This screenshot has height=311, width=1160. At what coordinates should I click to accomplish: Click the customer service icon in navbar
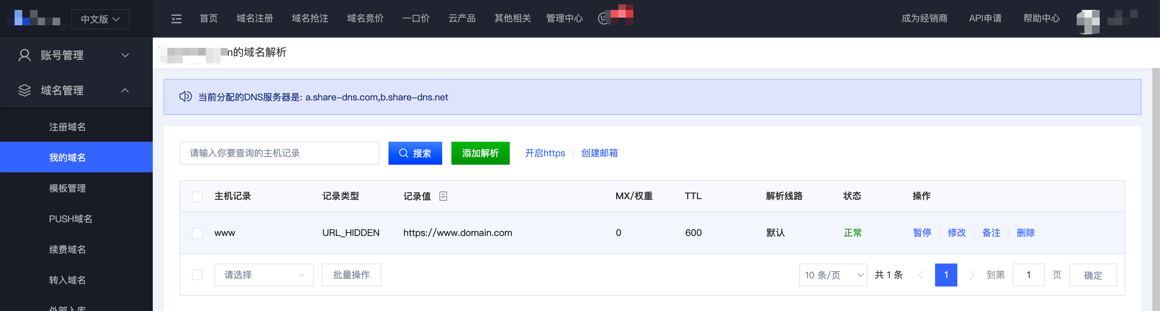[x=603, y=18]
